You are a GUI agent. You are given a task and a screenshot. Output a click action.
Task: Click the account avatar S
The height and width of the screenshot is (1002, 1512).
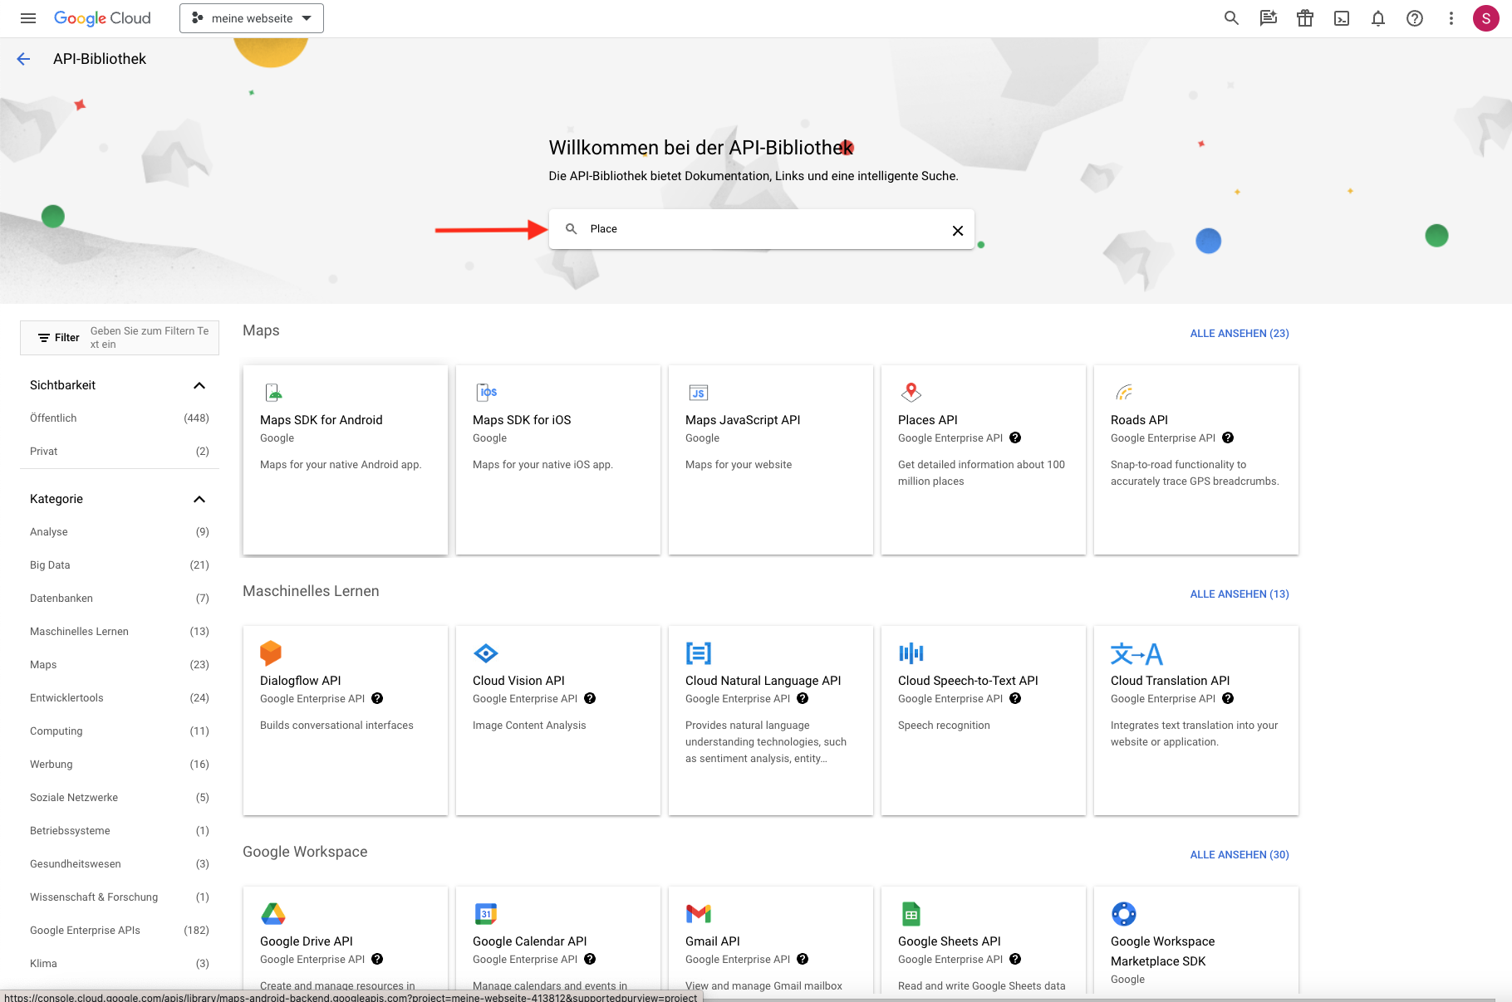pos(1486,18)
